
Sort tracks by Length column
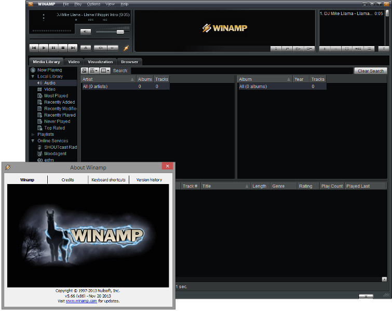260,186
